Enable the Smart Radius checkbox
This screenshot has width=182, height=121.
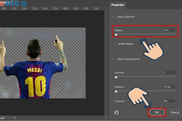(116, 44)
